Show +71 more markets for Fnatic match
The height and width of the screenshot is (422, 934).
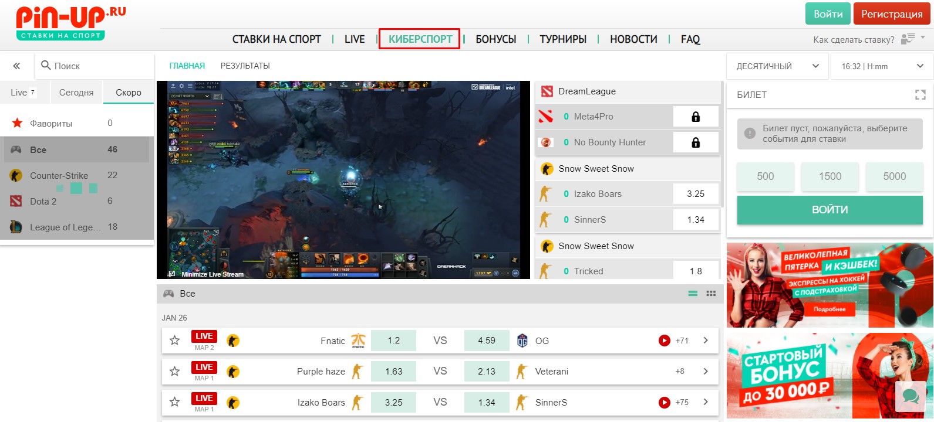(x=682, y=341)
